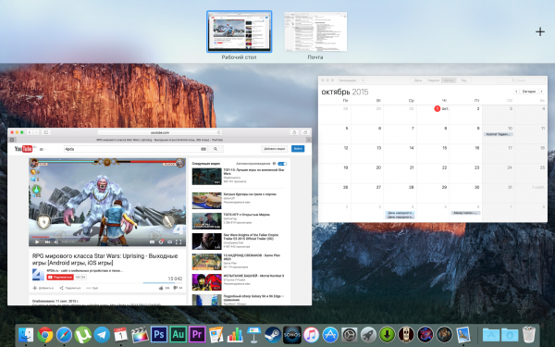Mute the YouTube player volume
Image resolution: width=555 pixels, height=347 pixels.
pos(55,242)
